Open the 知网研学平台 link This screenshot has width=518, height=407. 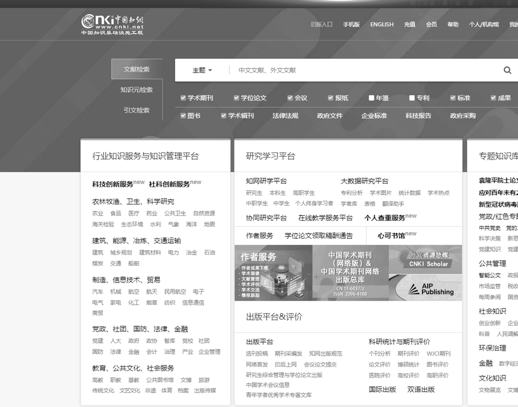pyautogui.click(x=266, y=181)
